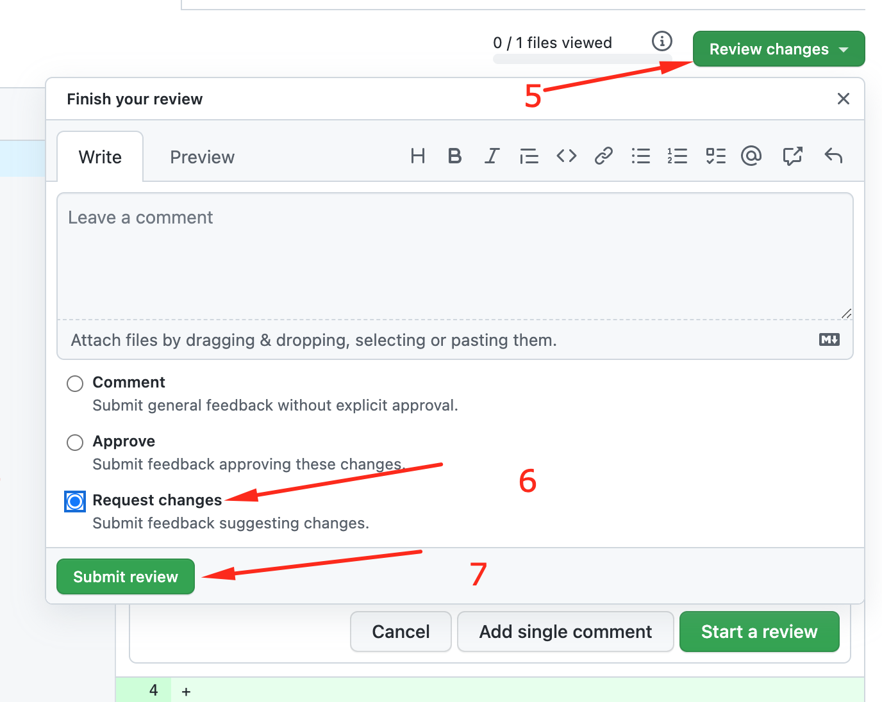Screen dimensions: 882x702
Task: Select the Request changes radio option
Action: pos(75,502)
